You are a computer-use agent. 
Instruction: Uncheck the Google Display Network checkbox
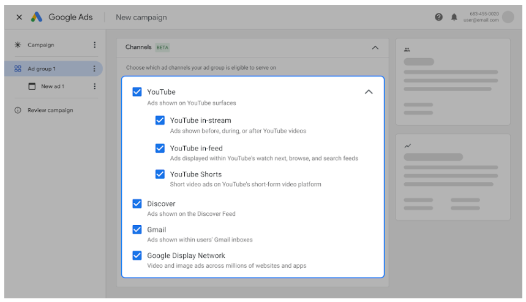point(137,256)
